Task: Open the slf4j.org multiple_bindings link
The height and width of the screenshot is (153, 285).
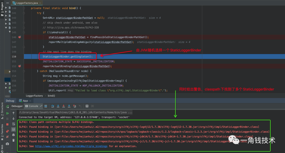Action: (71, 146)
